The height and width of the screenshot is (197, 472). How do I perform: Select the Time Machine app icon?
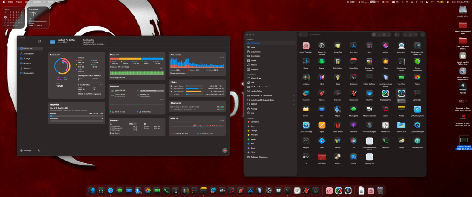coord(417,141)
